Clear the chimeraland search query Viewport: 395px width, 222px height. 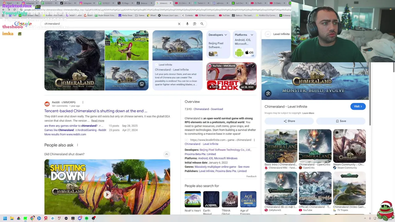click(179, 24)
